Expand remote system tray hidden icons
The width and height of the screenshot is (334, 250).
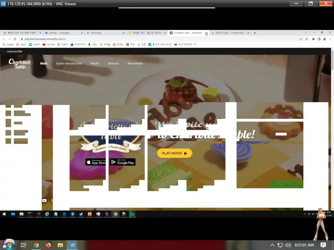point(305,214)
